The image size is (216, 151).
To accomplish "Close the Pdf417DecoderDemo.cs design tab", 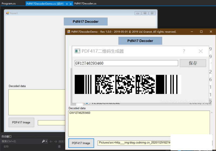I will (71, 4).
